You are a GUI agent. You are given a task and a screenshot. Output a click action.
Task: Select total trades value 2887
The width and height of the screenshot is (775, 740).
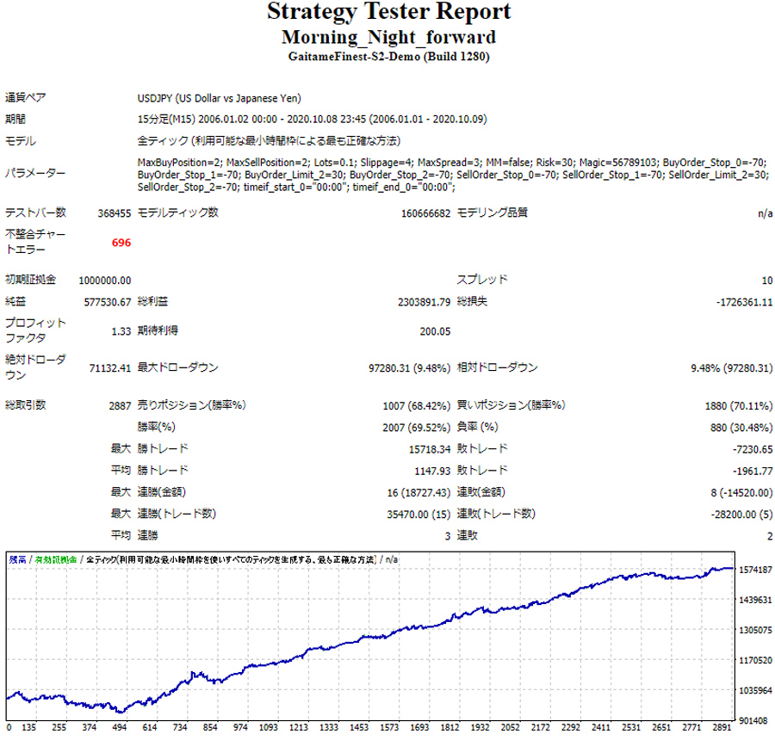click(x=120, y=406)
